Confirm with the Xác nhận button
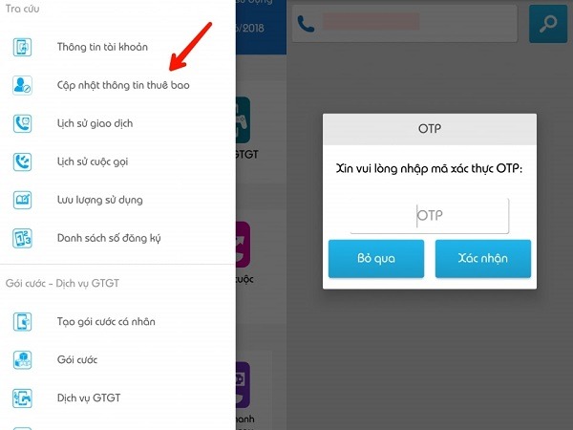This screenshot has height=430, width=573. (482, 259)
